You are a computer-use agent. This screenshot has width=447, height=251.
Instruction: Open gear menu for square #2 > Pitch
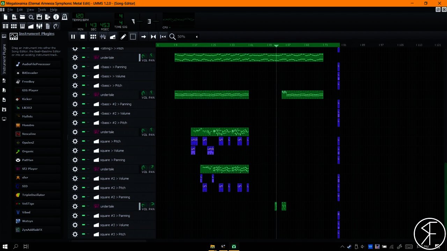tap(75, 188)
